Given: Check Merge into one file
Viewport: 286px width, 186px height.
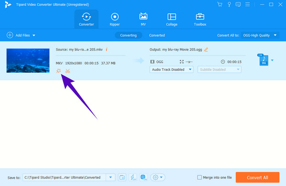Looking at the screenshot, I should click(200, 177).
